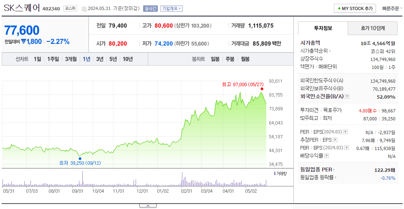Click the 52.09% foreign ownership value
Viewport: 404px width, 209px height.
[x=386, y=97]
